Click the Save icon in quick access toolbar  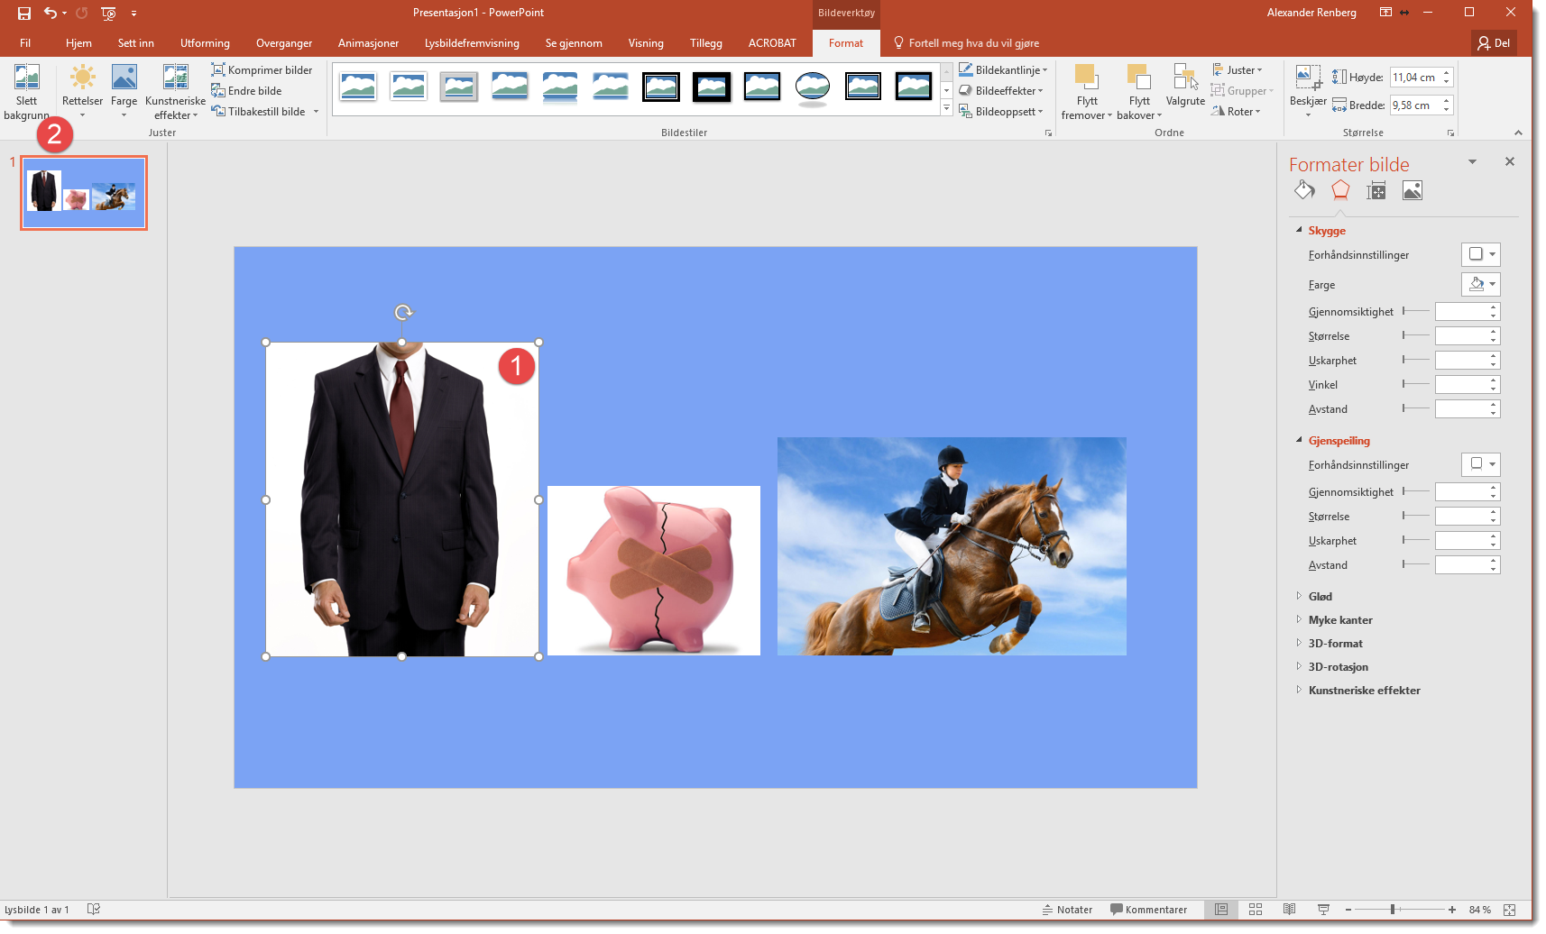(x=24, y=13)
